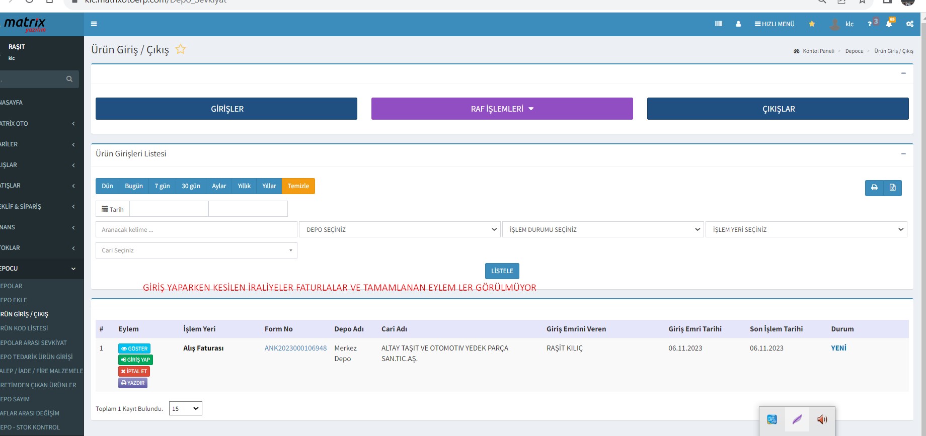Click the barcode icon in top bar
926x436 pixels.
[718, 24]
